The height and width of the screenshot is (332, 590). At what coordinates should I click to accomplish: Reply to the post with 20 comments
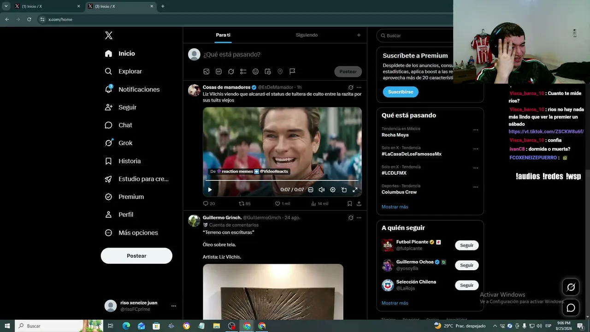coord(209,203)
